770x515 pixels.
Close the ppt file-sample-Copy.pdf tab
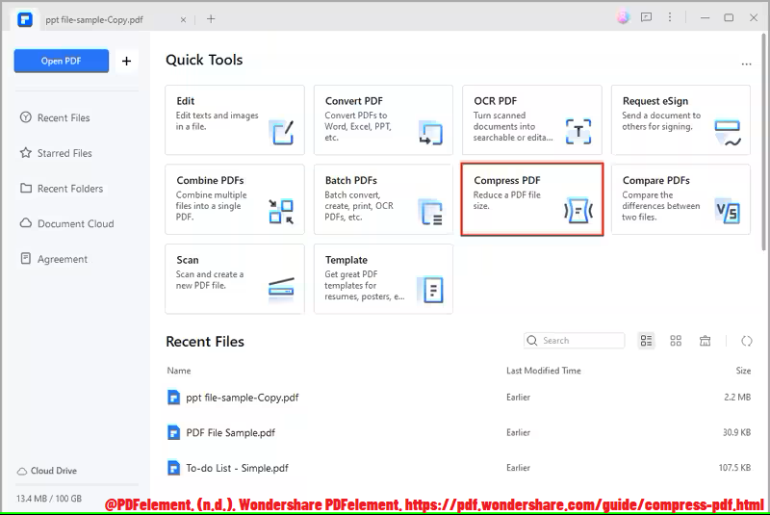coord(183,19)
